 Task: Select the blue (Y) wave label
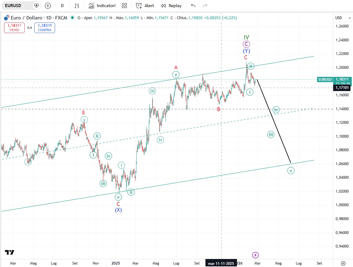pyautogui.click(x=247, y=51)
